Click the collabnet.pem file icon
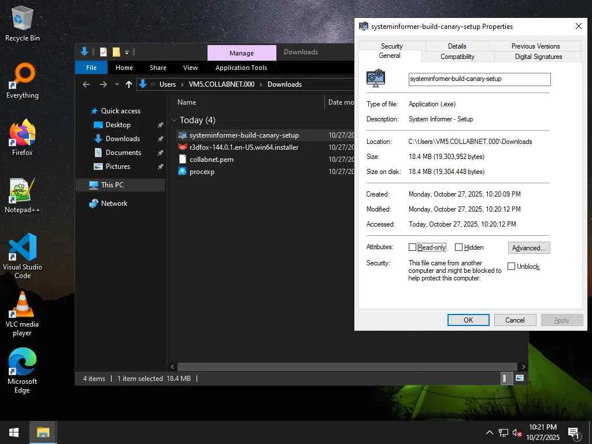 [182, 159]
